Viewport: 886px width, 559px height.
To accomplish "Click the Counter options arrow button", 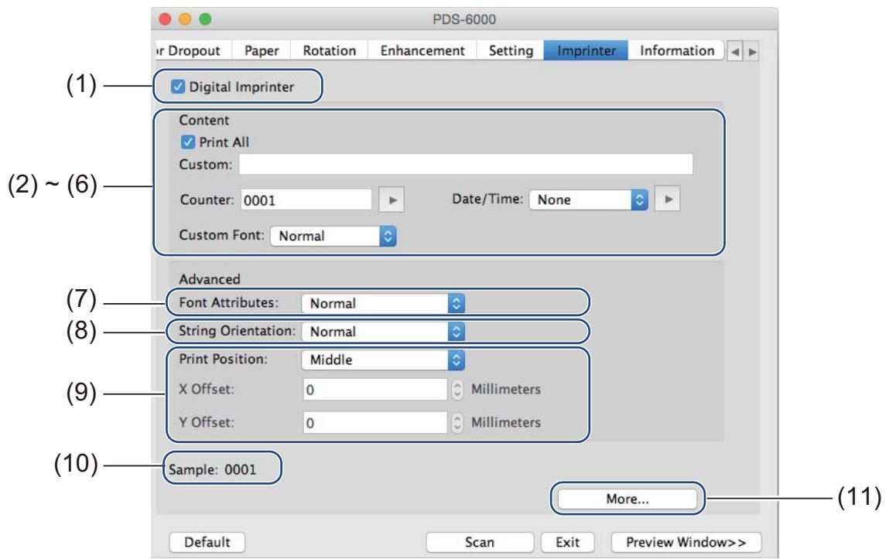I will pyautogui.click(x=392, y=200).
